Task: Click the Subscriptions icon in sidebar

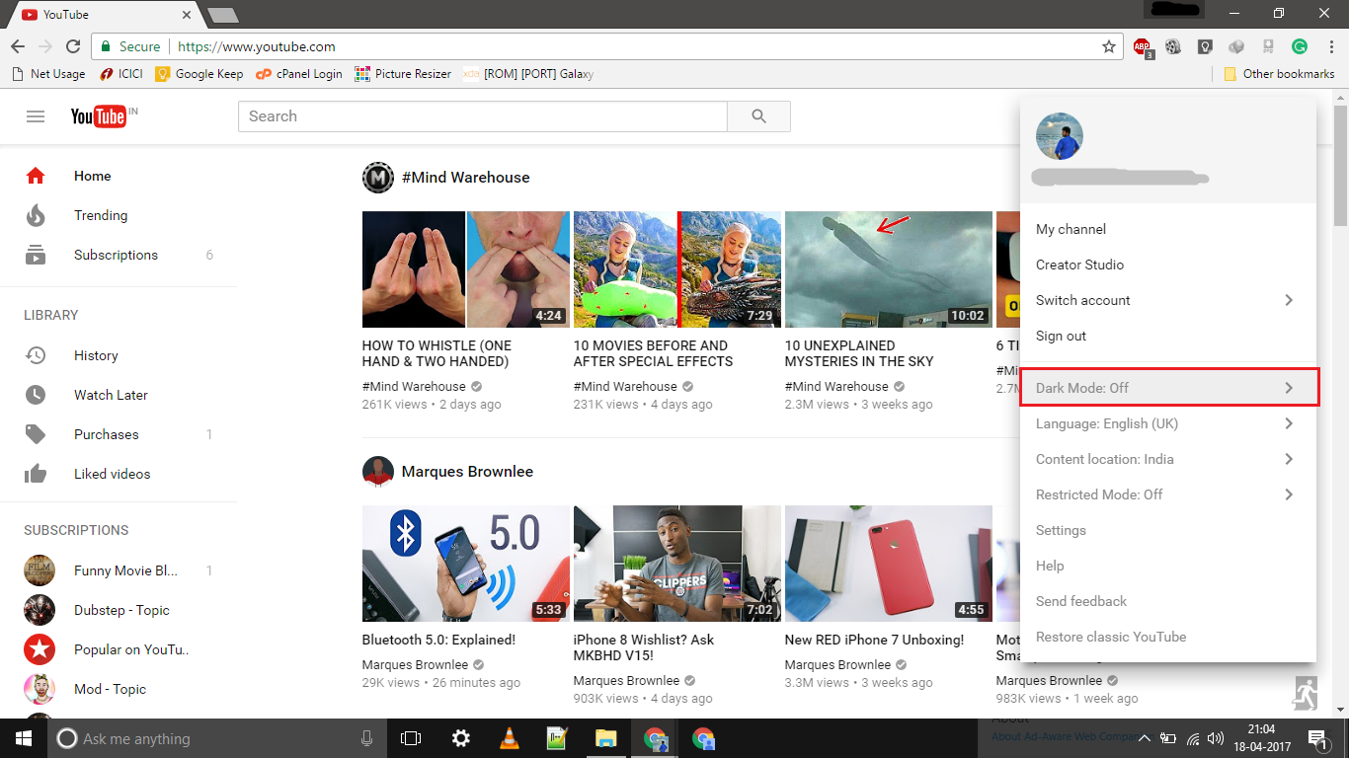Action: click(x=36, y=255)
